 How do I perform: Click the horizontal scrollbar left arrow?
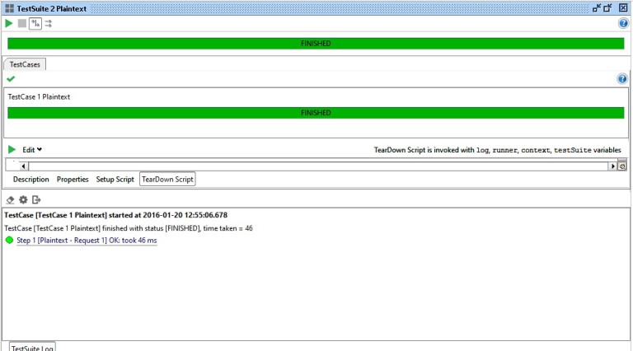pyautogui.click(x=23, y=166)
